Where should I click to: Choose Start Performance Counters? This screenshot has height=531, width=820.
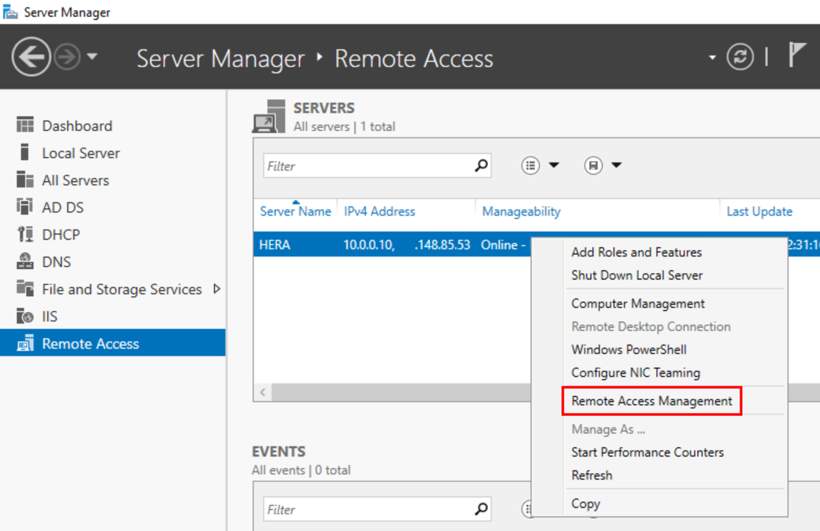tap(648, 452)
